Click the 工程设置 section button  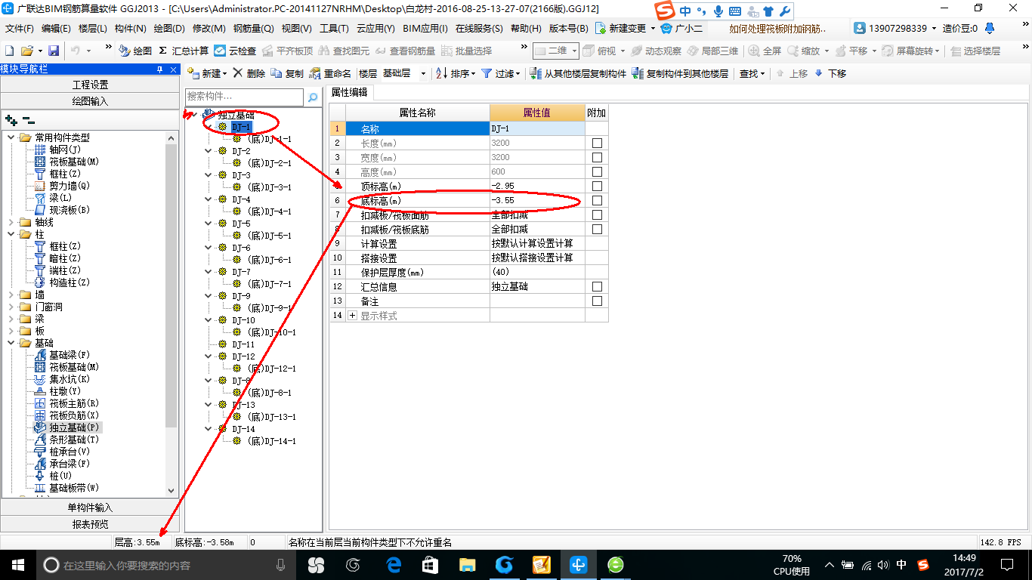pyautogui.click(x=91, y=84)
